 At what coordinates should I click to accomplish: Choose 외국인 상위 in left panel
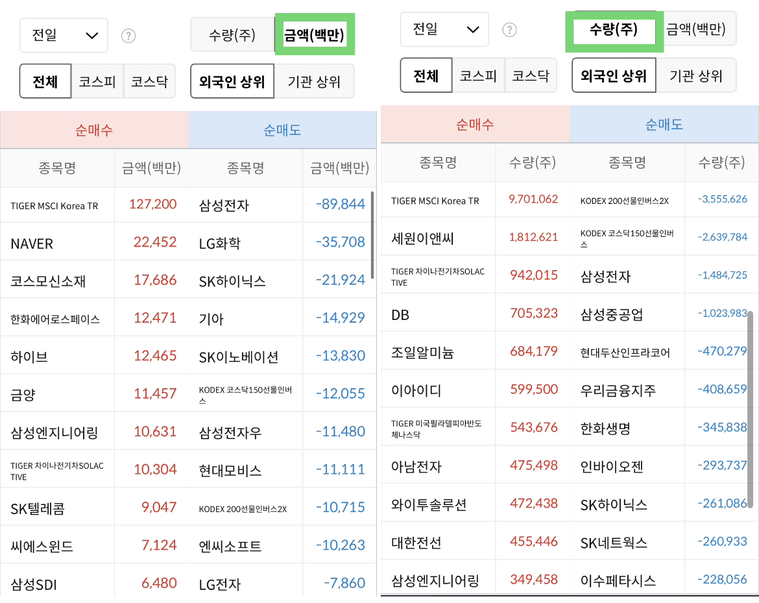click(x=232, y=81)
